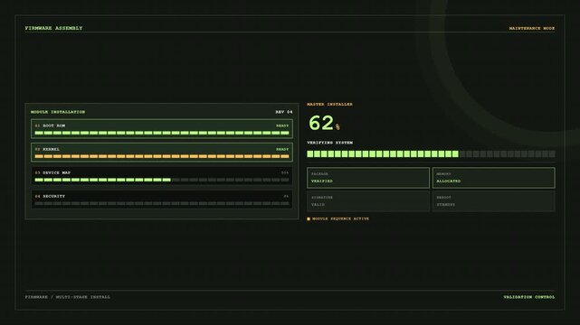Select the 04 SECURITY module row
Image resolution: width=580 pixels, height=325 pixels.
click(162, 200)
